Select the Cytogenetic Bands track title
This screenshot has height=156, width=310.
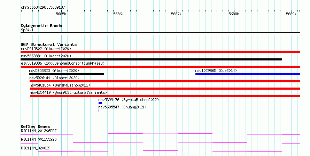(41, 26)
